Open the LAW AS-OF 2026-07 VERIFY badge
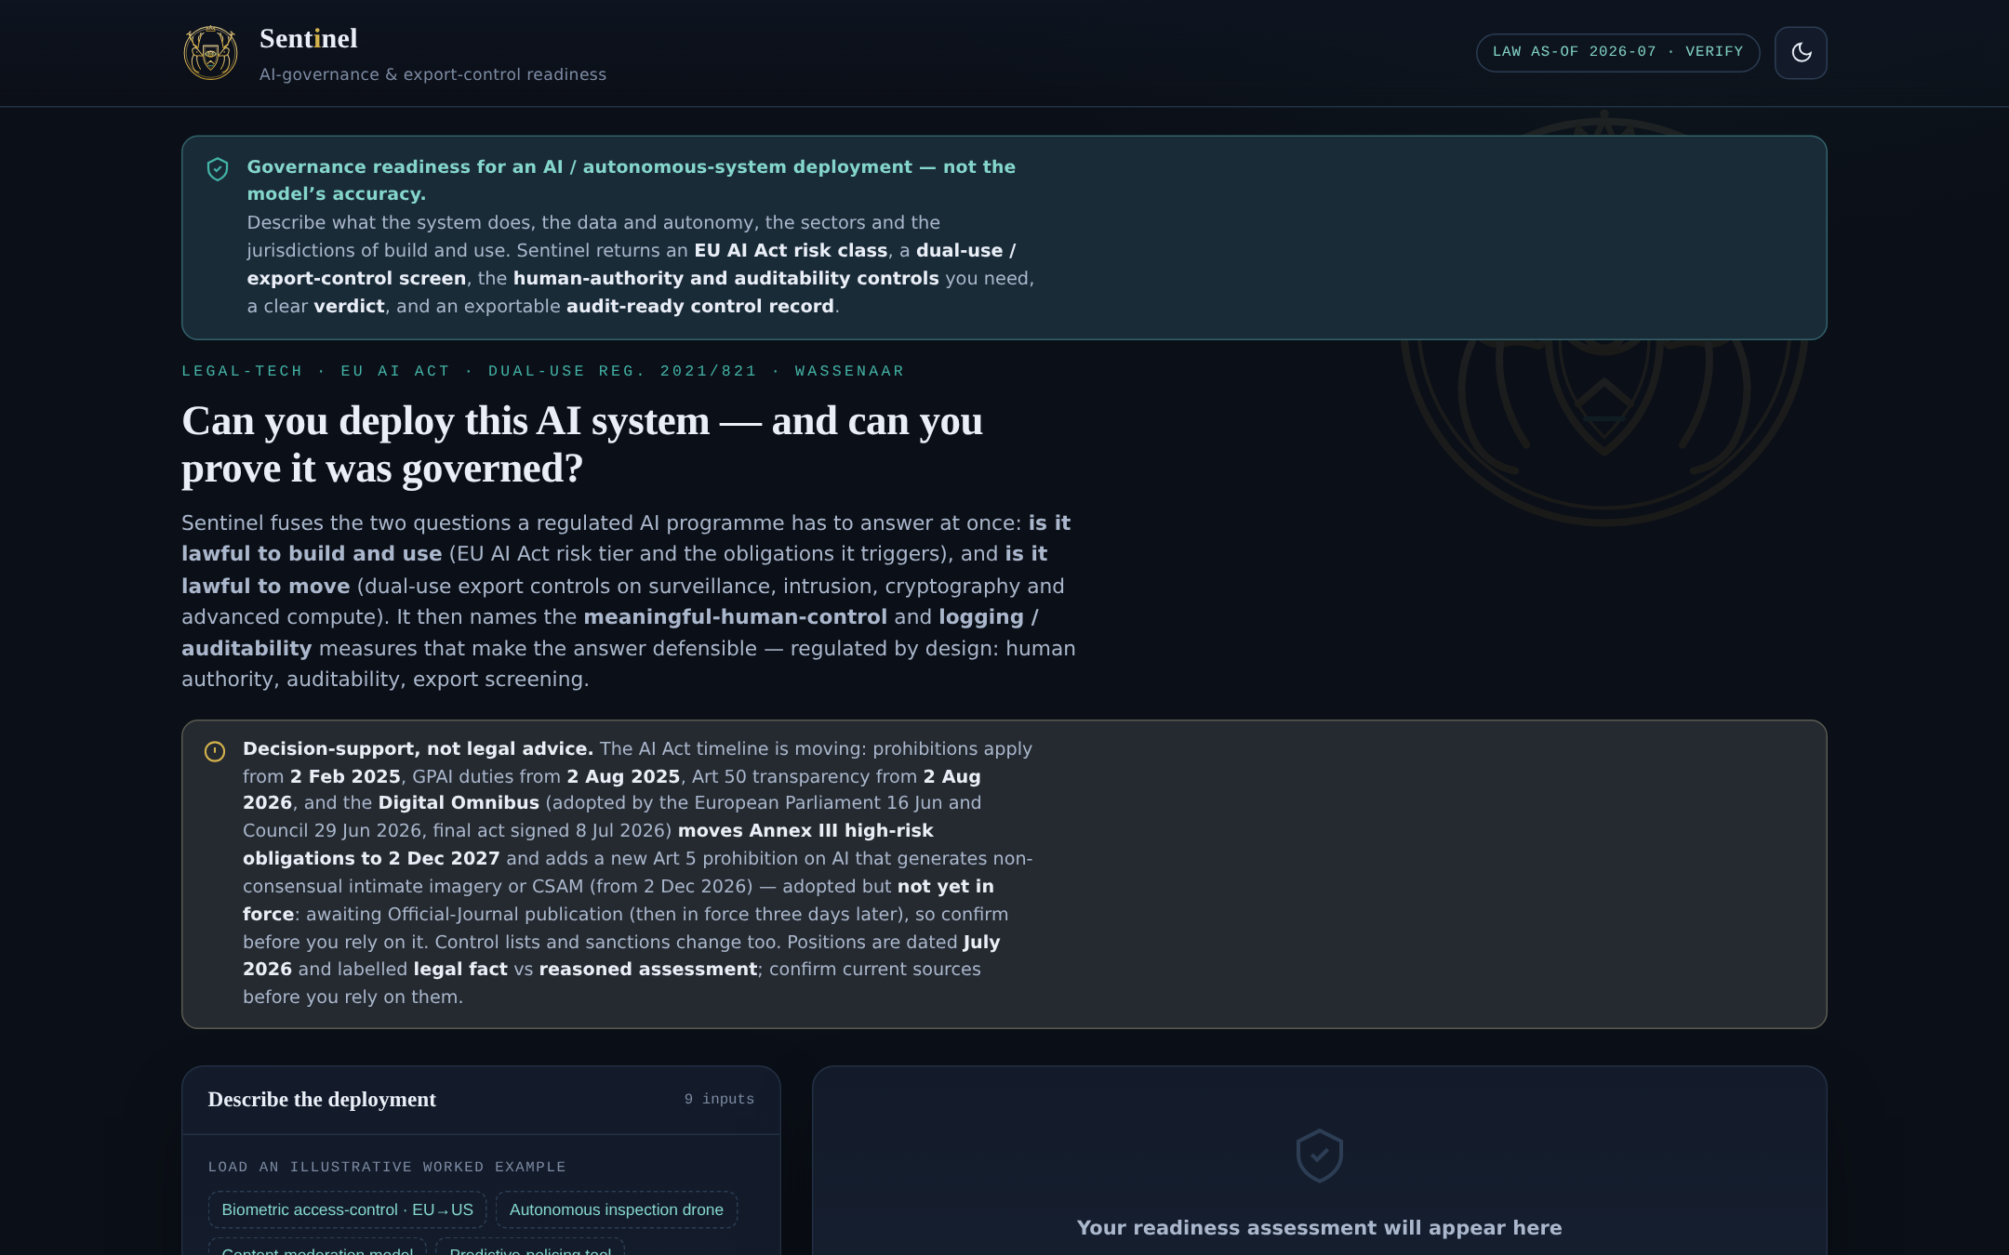 [x=1617, y=52]
